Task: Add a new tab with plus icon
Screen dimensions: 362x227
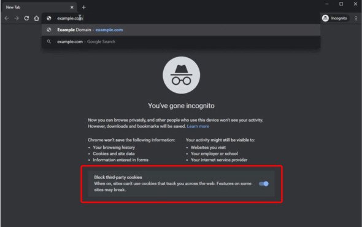Action: (83, 7)
